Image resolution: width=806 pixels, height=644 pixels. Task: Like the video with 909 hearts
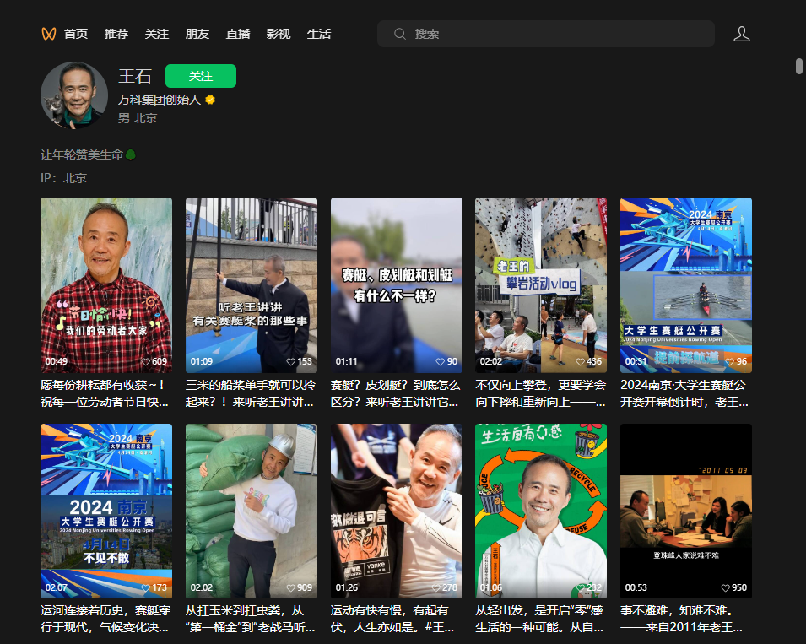[x=291, y=588]
